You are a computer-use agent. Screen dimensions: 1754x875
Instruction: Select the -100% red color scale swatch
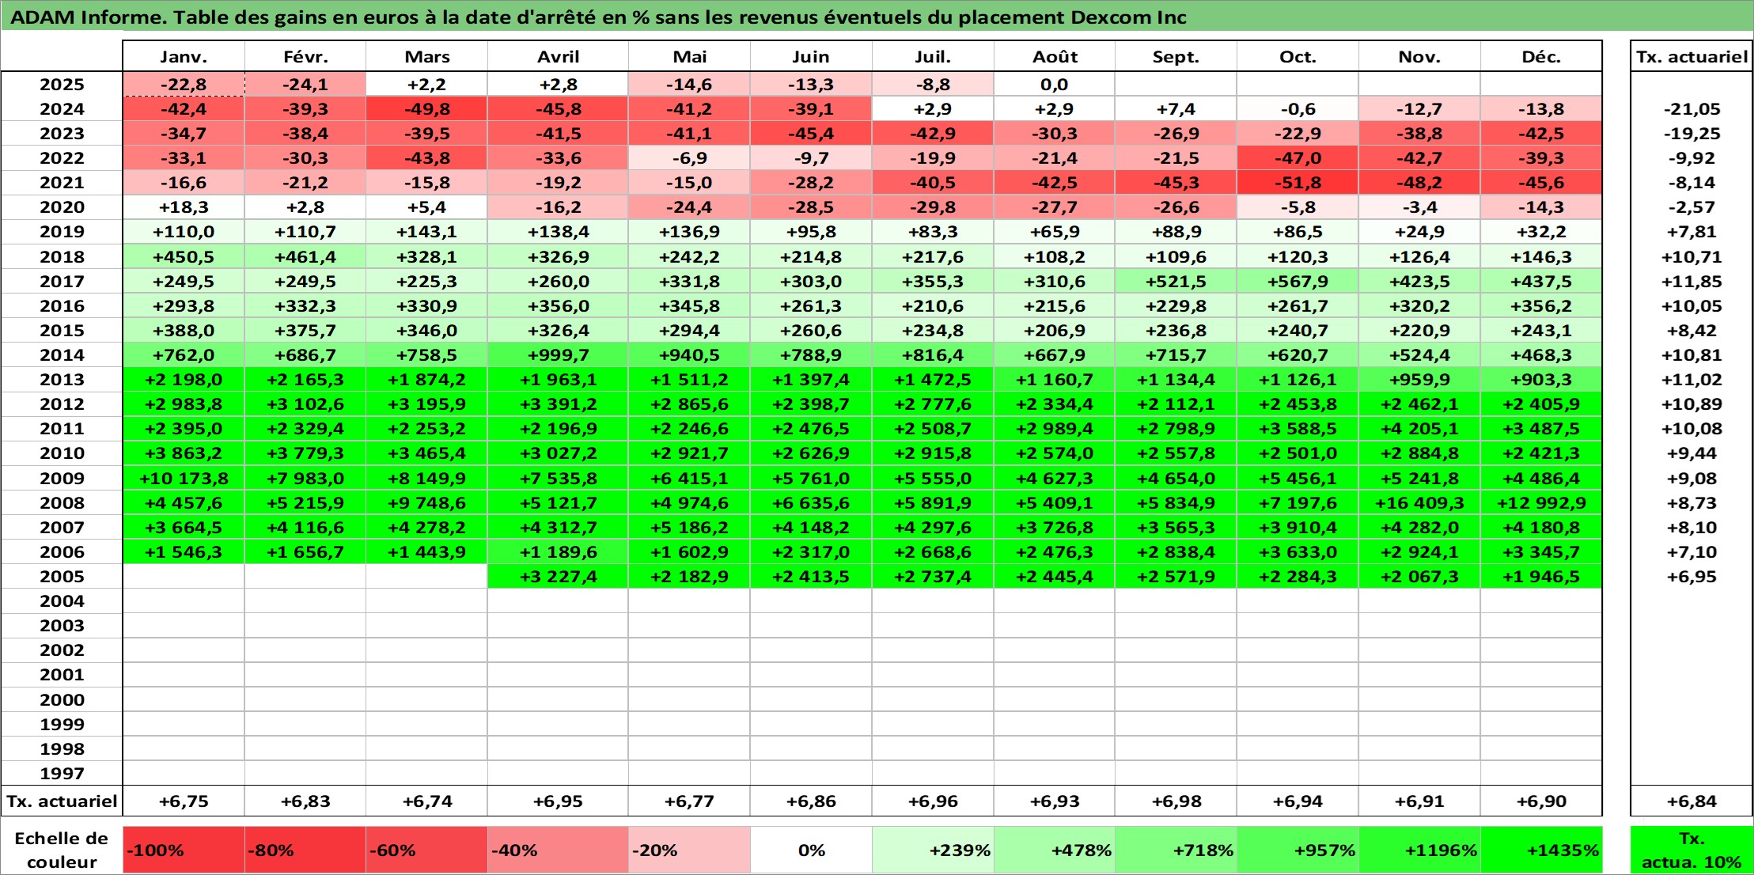point(184,850)
